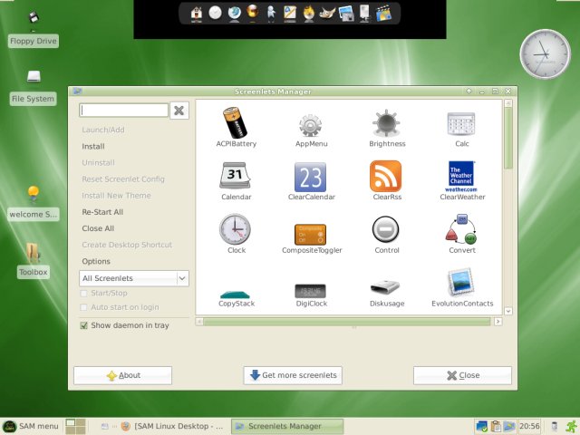Image resolution: width=580 pixels, height=435 pixels.
Task: Click the workspace switcher in the panel
Action: point(75,426)
